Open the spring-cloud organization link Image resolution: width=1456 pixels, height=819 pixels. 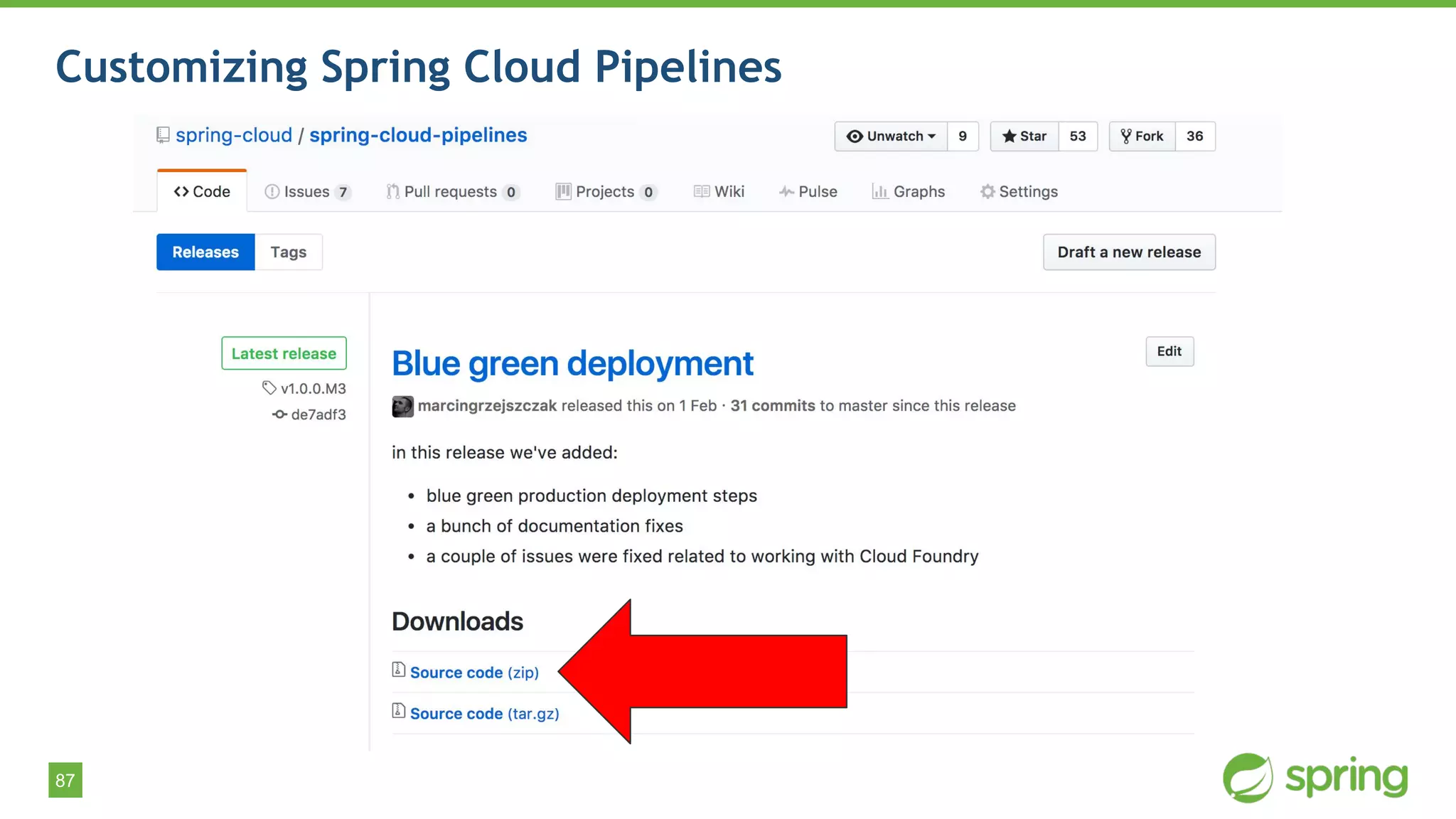tap(234, 135)
